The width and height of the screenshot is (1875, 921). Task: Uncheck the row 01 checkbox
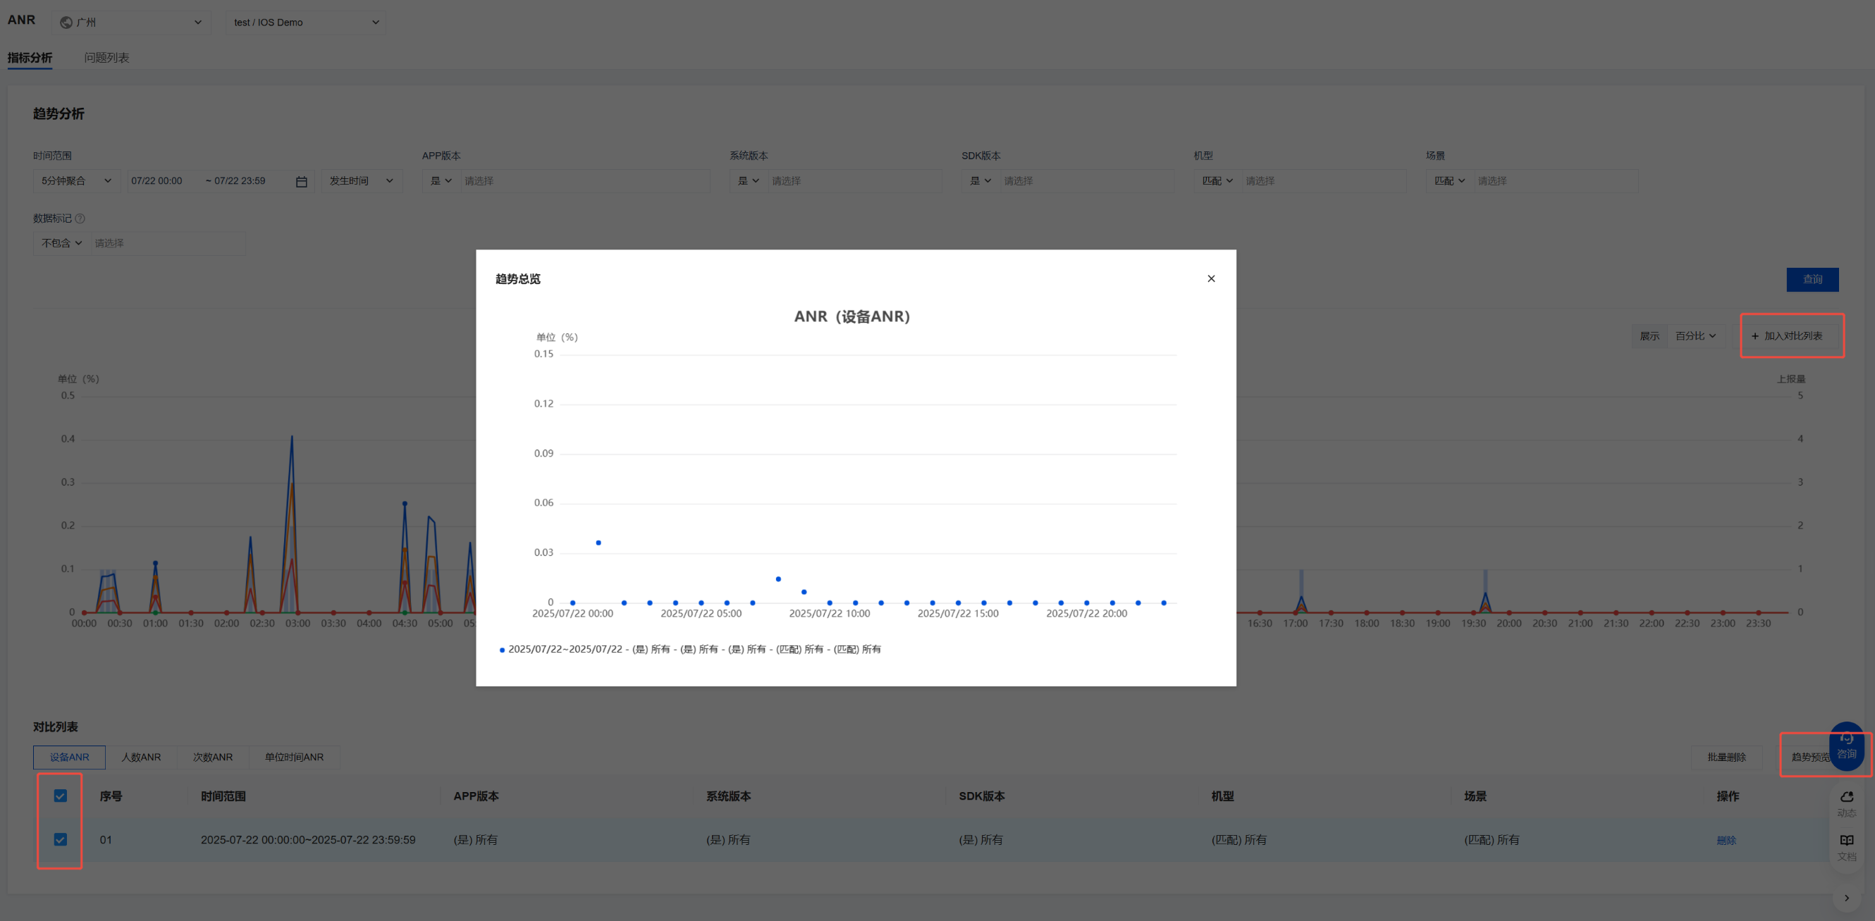[61, 839]
